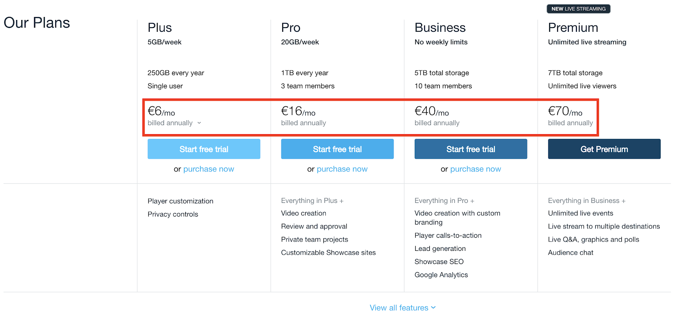Click purchase now under the Business plan

coord(476,169)
